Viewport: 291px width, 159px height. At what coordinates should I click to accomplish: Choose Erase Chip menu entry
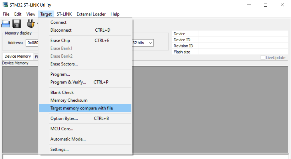click(x=85, y=40)
